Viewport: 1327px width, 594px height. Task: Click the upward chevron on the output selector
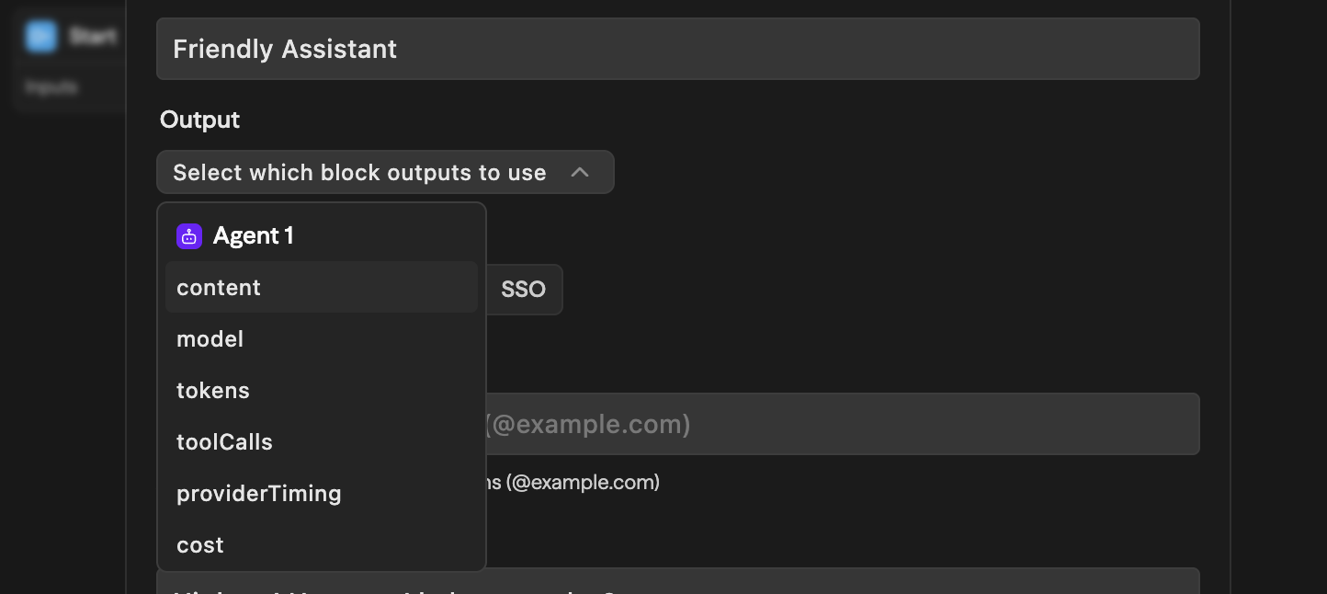[580, 172]
